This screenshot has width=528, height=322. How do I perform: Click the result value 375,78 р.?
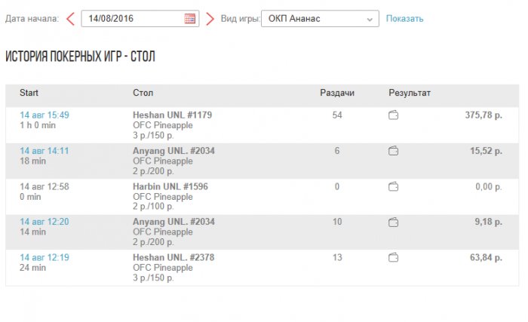tap(483, 115)
